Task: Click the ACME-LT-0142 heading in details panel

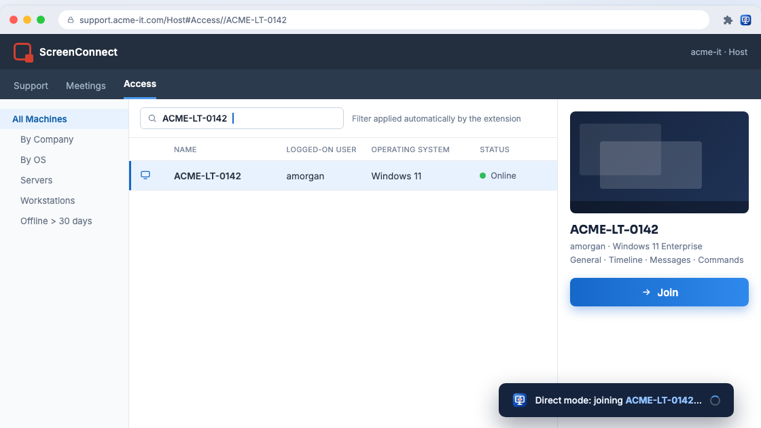Action: (614, 229)
